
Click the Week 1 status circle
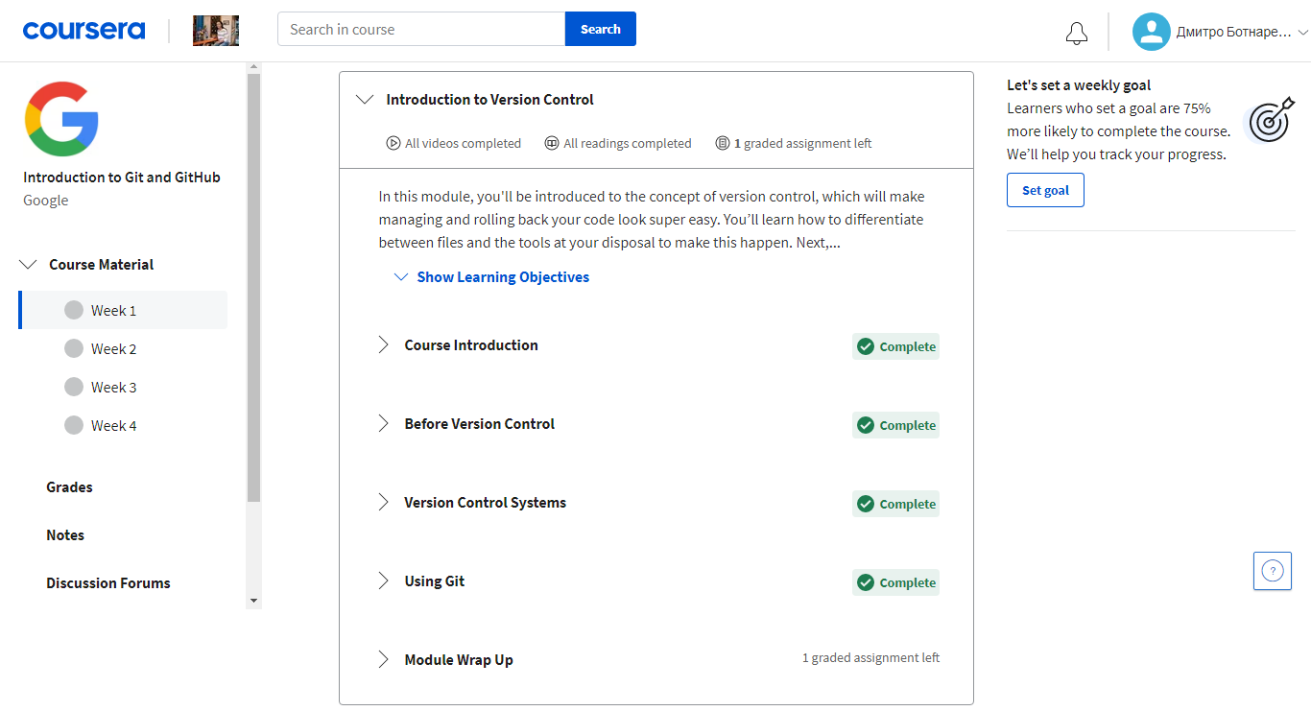pyautogui.click(x=74, y=310)
